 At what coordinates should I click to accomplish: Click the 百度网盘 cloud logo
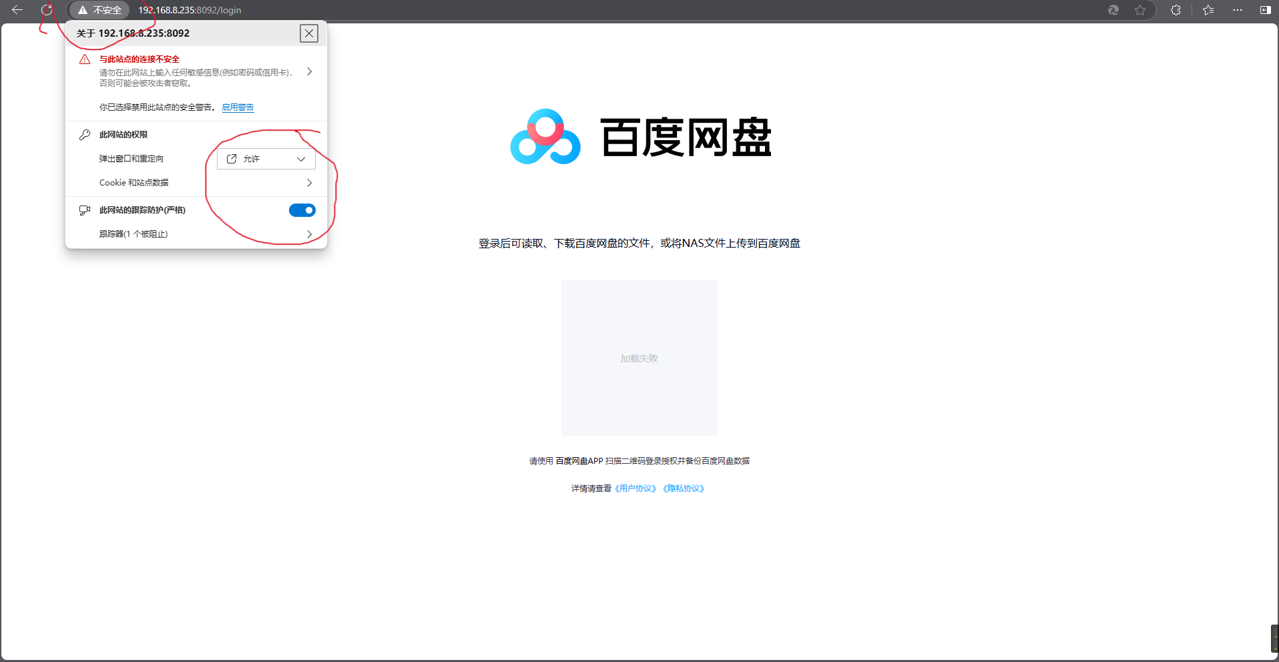pos(545,137)
